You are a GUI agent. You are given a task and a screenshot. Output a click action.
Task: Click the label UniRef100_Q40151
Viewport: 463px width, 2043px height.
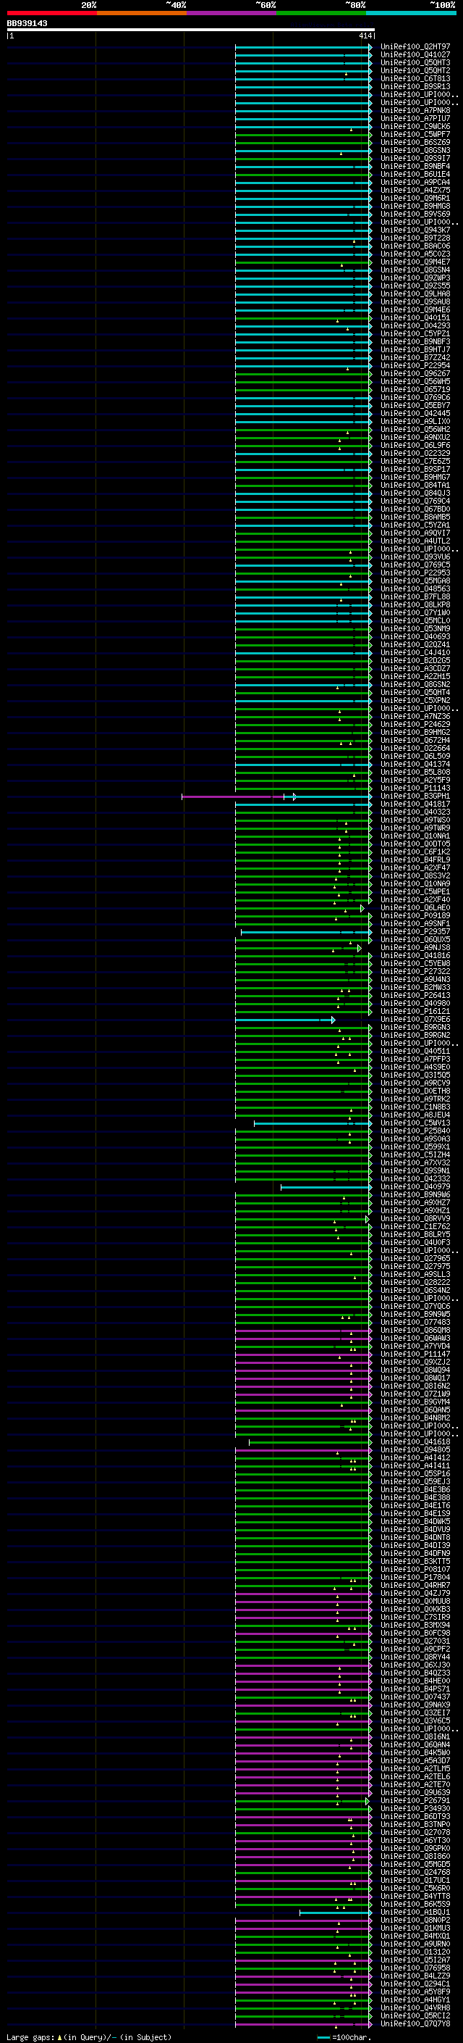(x=415, y=318)
